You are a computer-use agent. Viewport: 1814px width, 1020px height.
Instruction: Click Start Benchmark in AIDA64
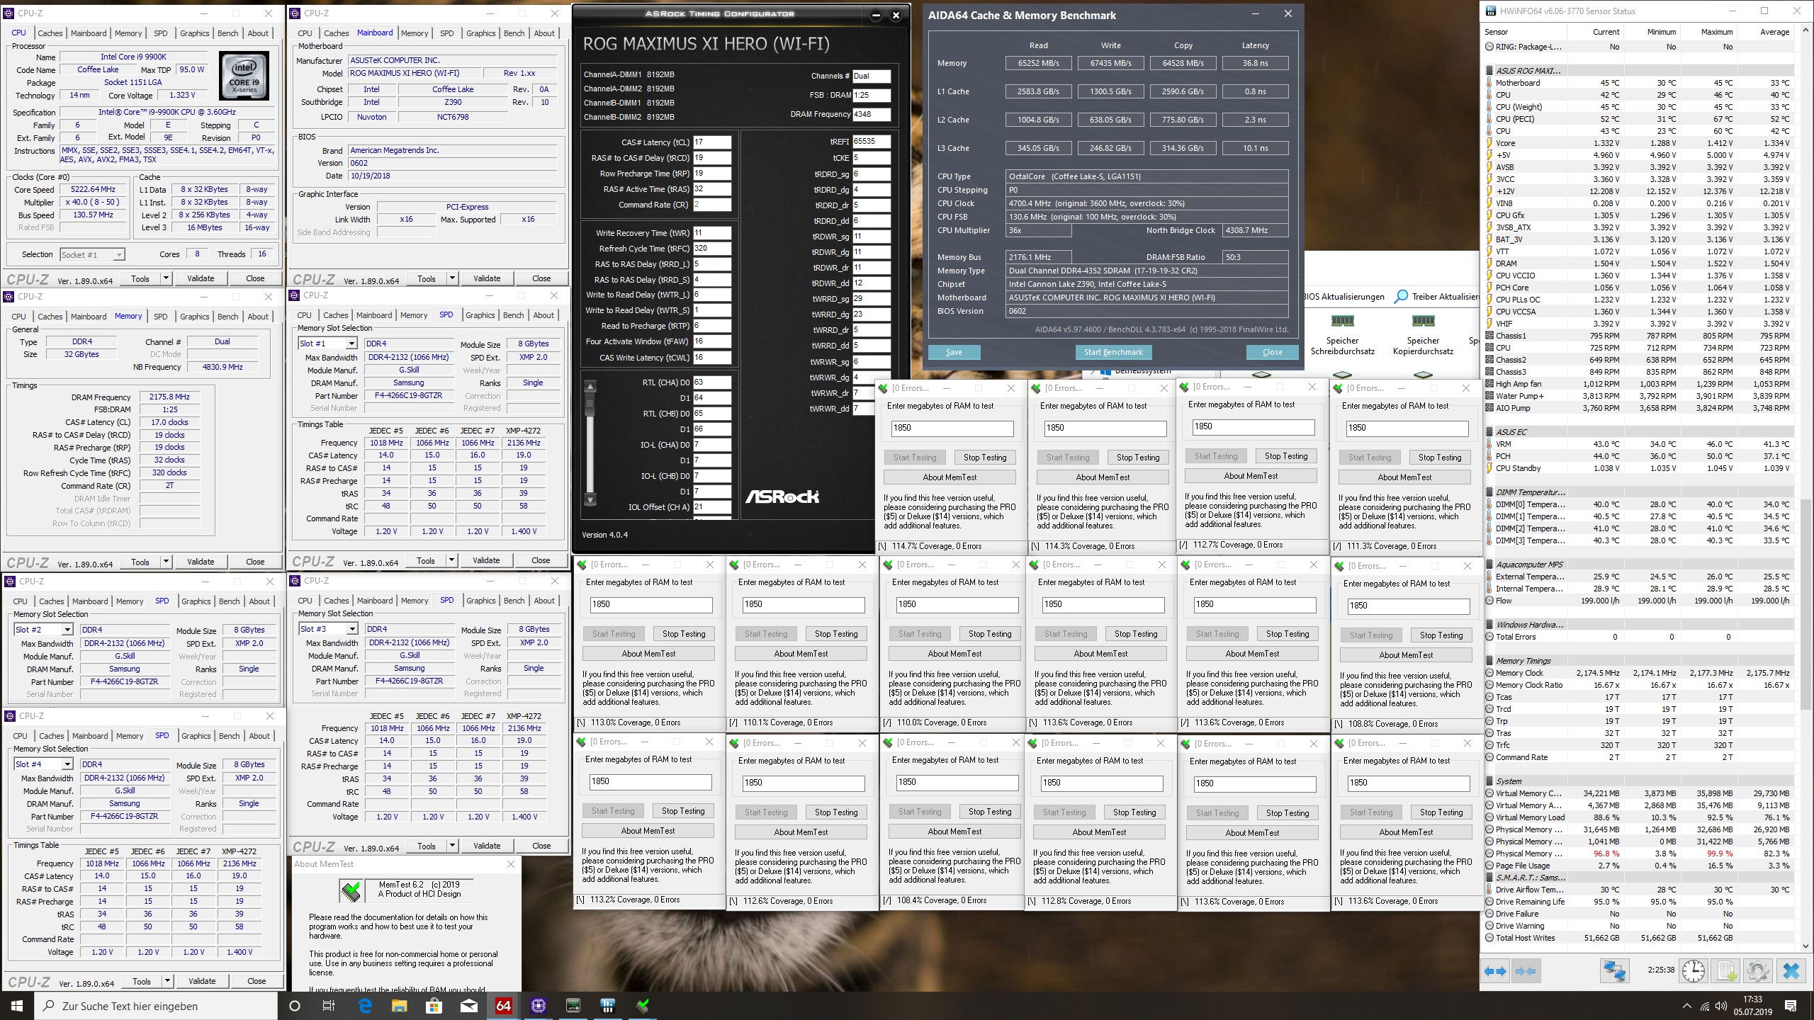[x=1112, y=352]
